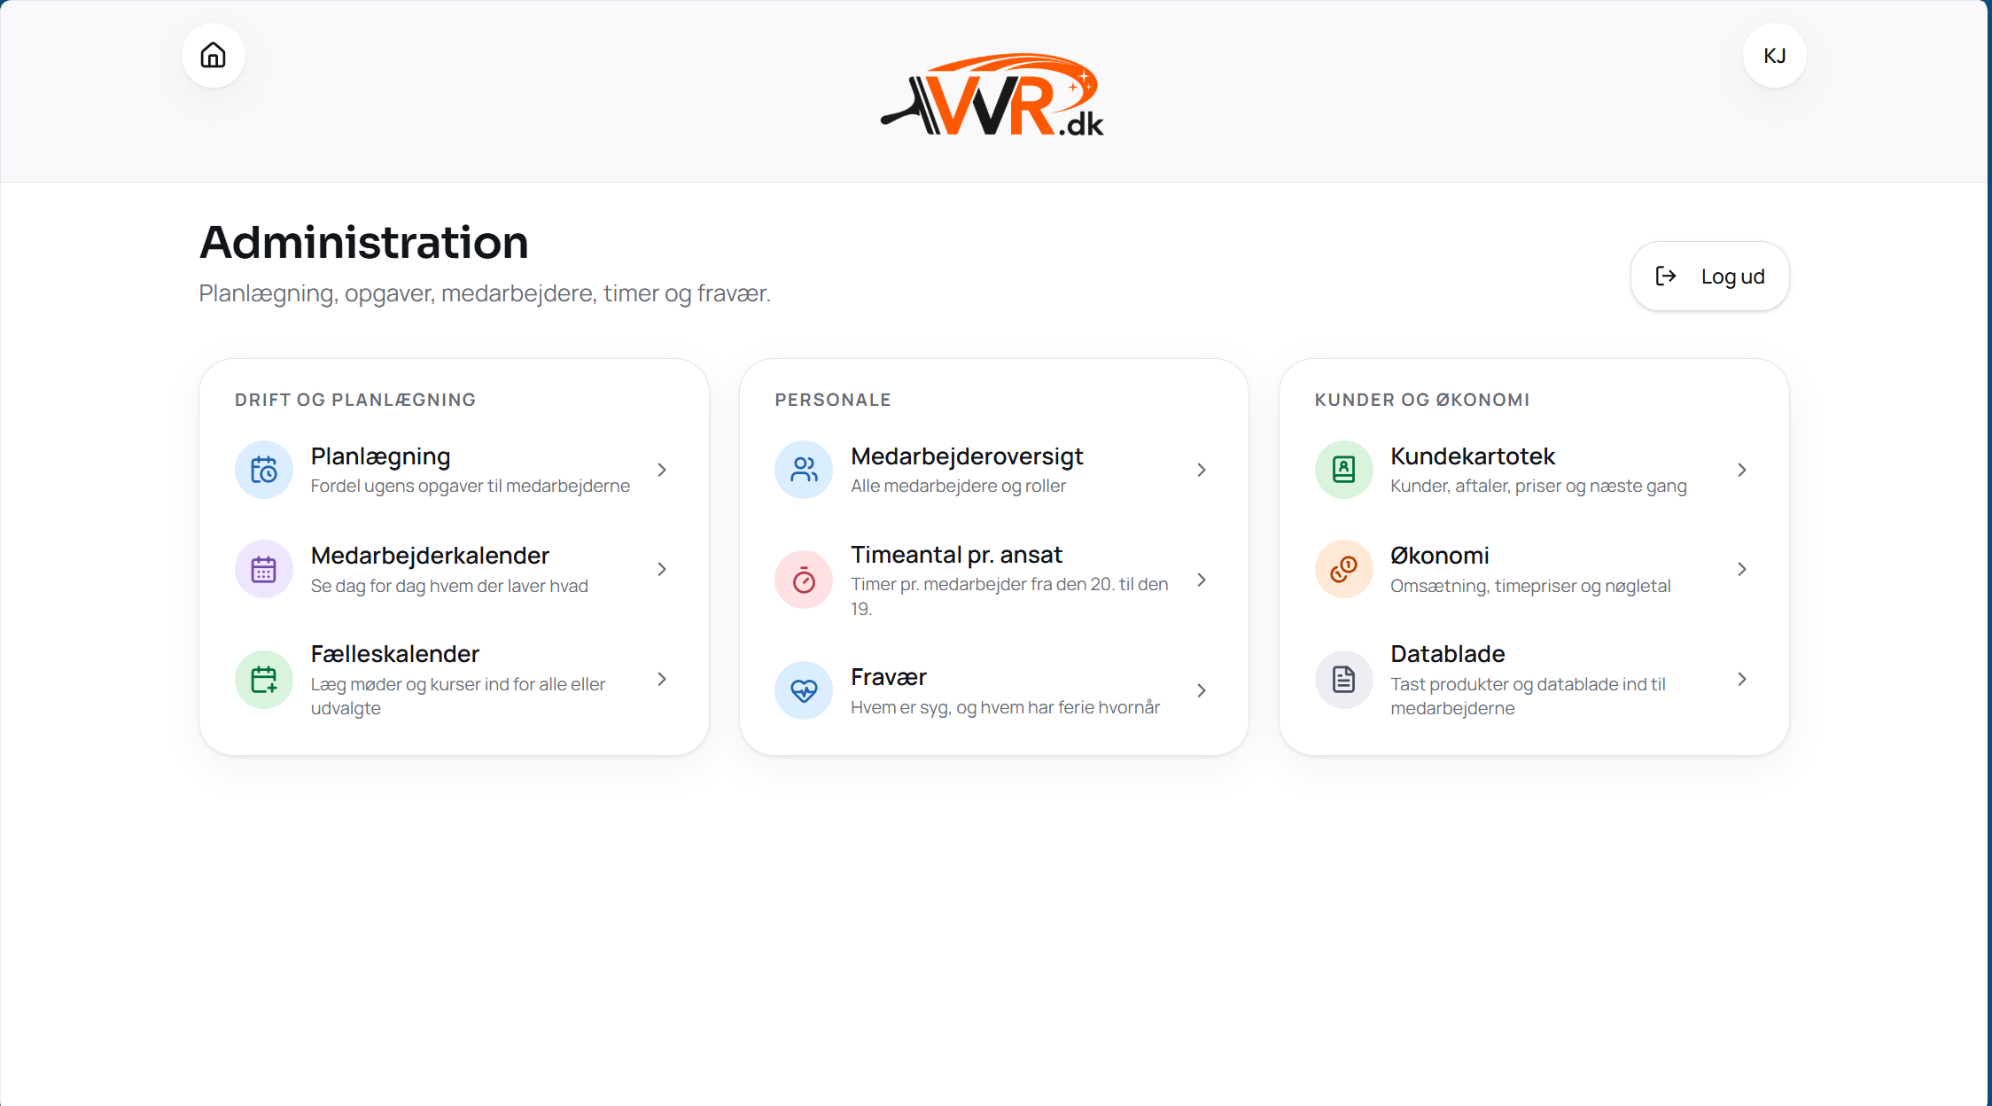Open the Medarbejderkalender link
This screenshot has height=1106, width=1992.
click(x=430, y=556)
